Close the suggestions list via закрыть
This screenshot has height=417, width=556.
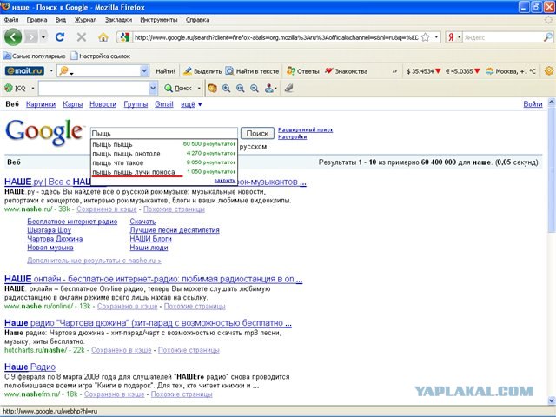225,181
